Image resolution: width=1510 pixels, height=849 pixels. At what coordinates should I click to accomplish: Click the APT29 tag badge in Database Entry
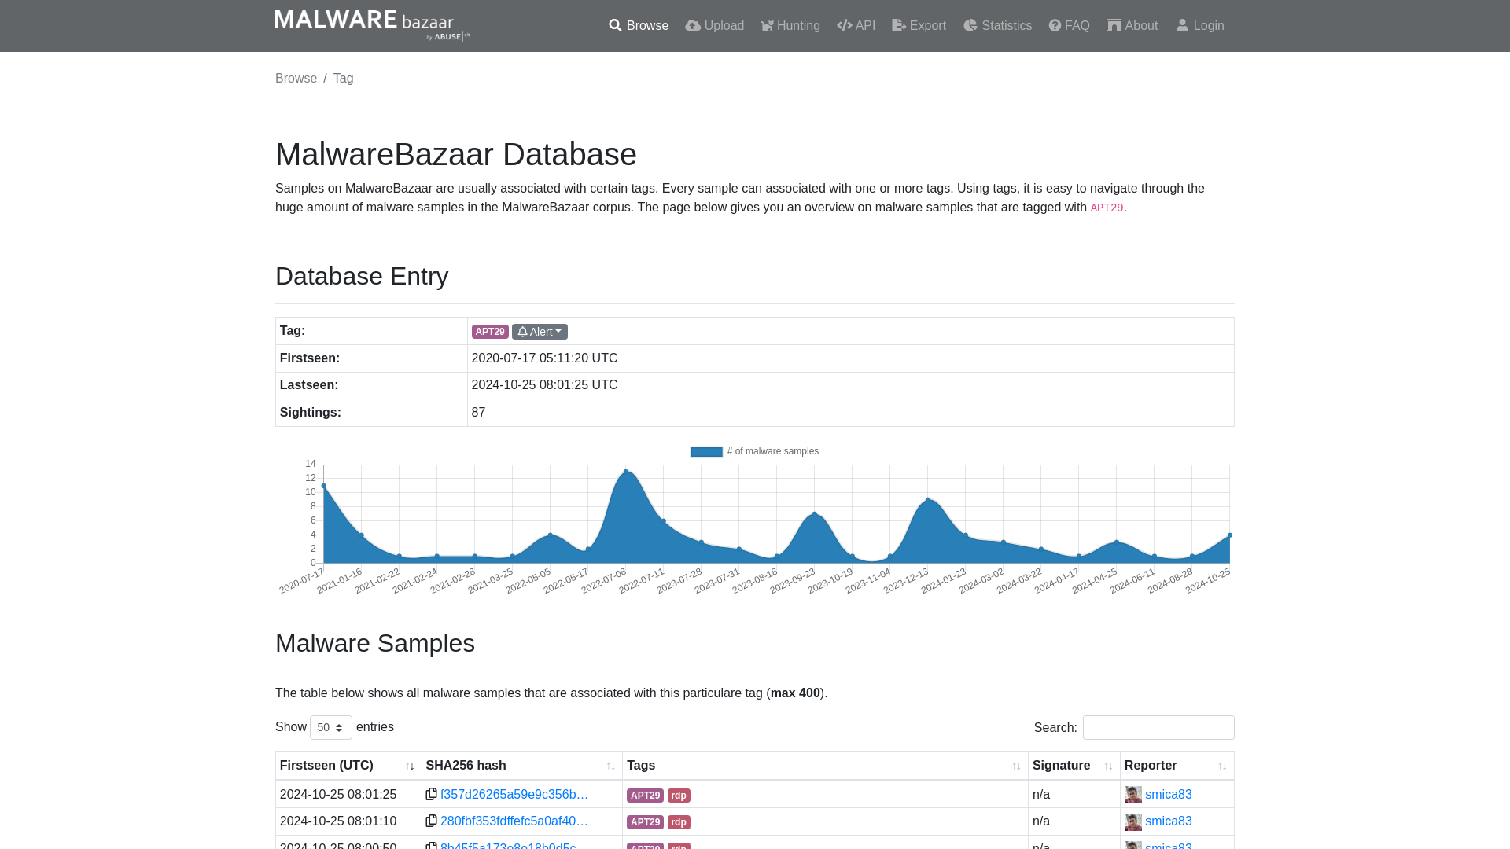coord(490,332)
